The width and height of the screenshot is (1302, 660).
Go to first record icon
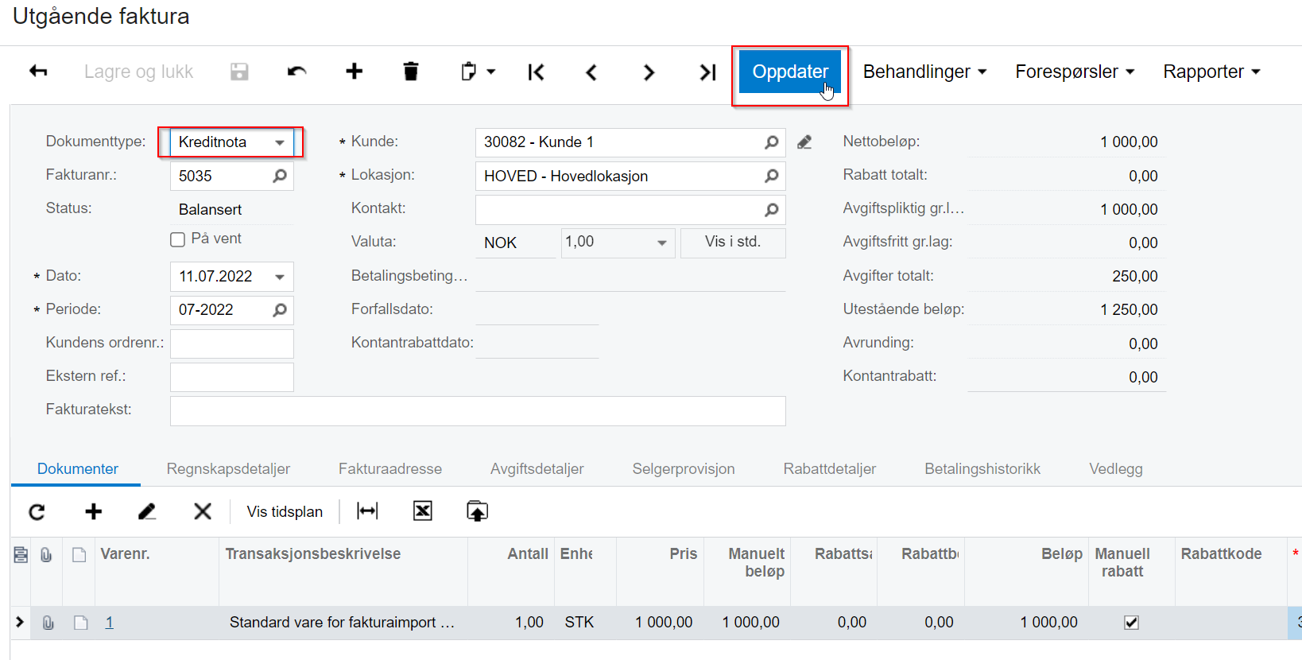537,72
